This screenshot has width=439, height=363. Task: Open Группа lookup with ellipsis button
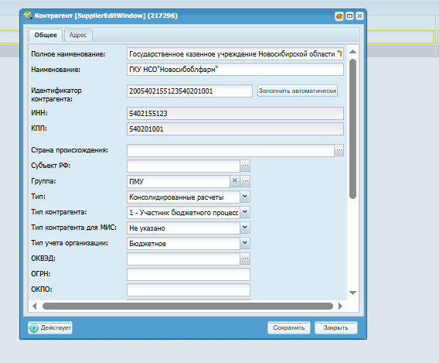click(245, 181)
